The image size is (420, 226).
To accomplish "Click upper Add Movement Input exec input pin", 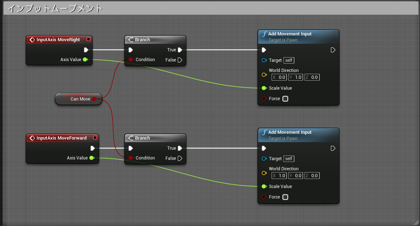I will point(264,50).
